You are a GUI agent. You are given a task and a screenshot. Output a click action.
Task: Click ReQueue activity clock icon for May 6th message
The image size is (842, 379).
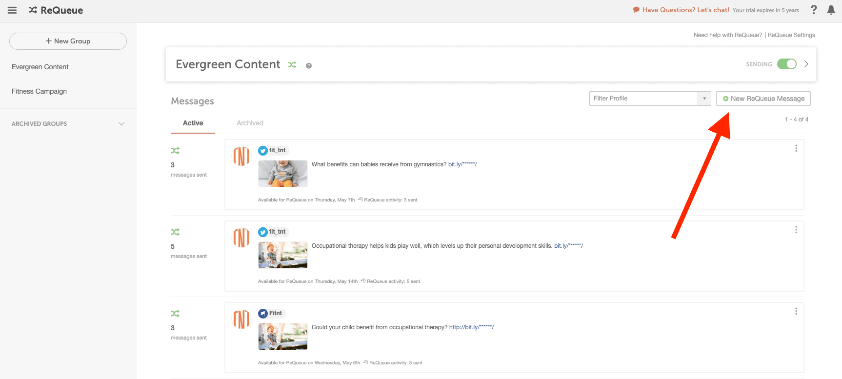pos(366,362)
